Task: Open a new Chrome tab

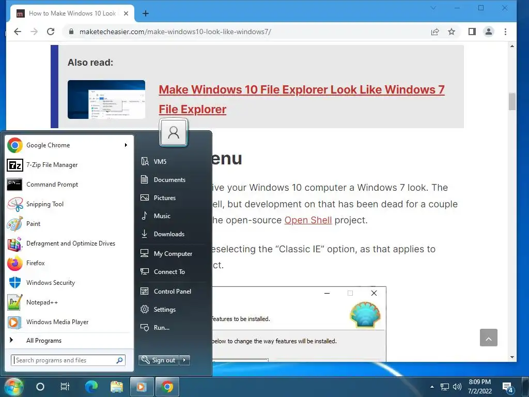Action: tap(146, 13)
